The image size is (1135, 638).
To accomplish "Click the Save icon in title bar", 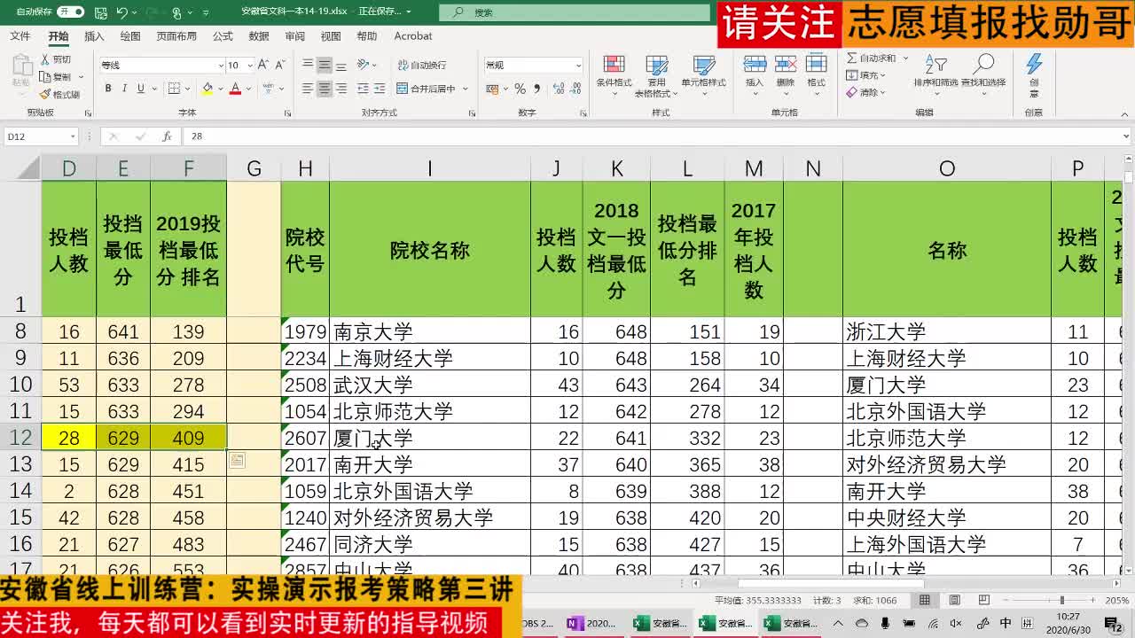I will coord(99,12).
